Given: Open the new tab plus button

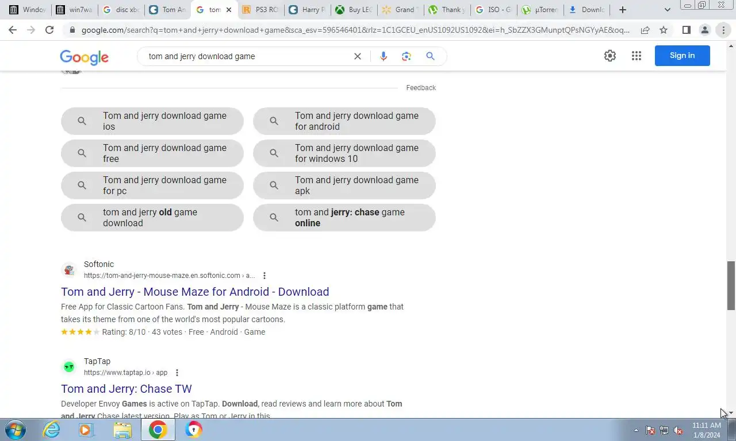Looking at the screenshot, I should (x=623, y=10).
